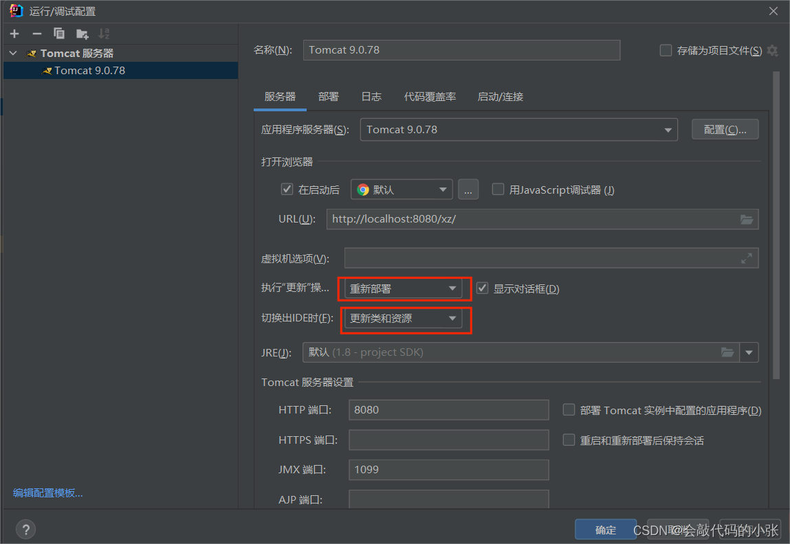790x544 pixels.
Task: Toggle the store as project file checkbox
Action: [x=666, y=50]
